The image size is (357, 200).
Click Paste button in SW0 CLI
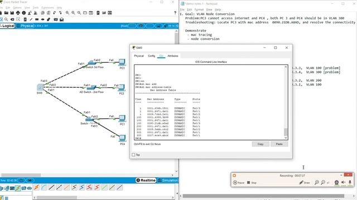tap(279, 144)
